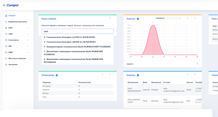Open the CMS sidebar section
The width and height of the screenshot is (218, 117).
coord(10,28)
